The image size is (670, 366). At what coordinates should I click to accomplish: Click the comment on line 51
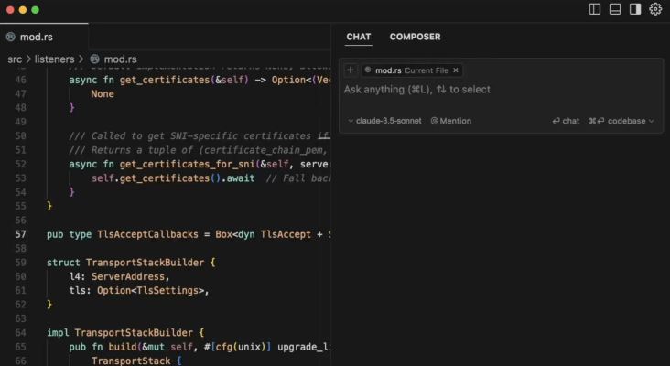(x=200, y=150)
